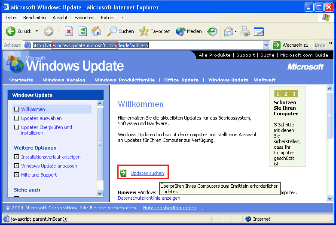Open the Mail button dropdown arrow
Screen dimensions: 336x225
(x=235, y=31)
